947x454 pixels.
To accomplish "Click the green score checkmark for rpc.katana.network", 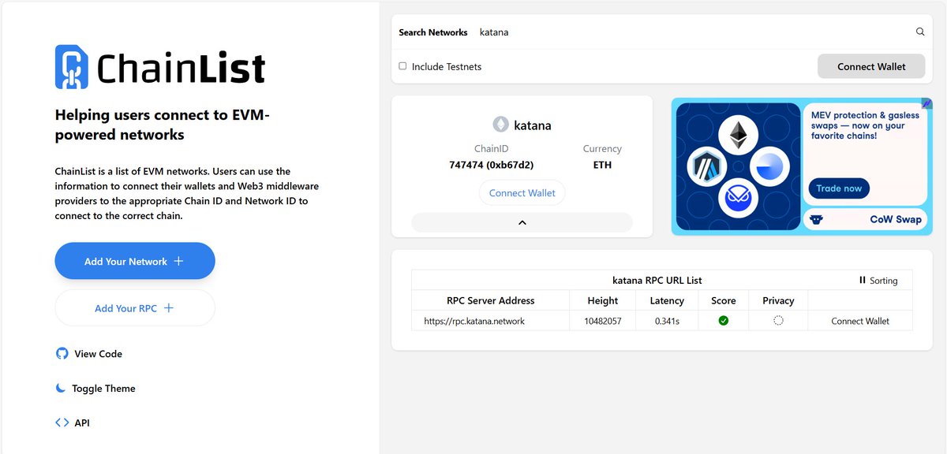I will pos(723,320).
